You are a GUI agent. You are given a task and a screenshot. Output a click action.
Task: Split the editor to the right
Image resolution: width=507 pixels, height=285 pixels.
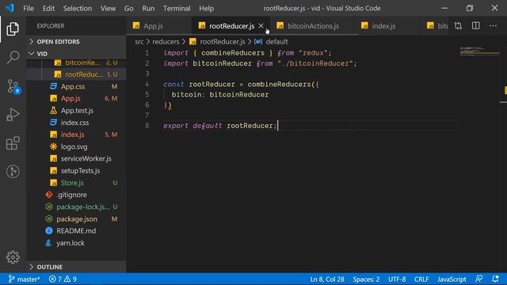click(475, 26)
